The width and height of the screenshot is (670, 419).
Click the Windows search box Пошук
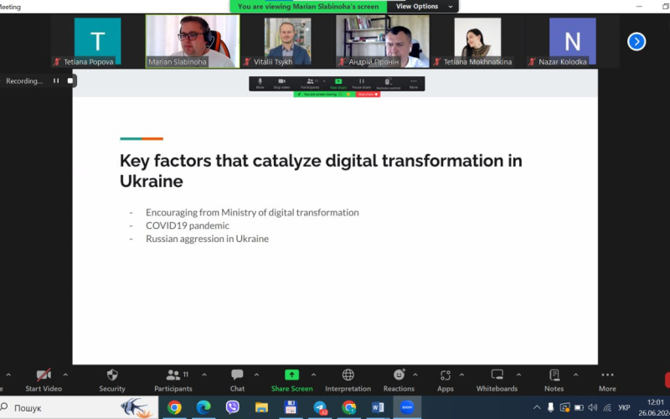(x=79, y=407)
